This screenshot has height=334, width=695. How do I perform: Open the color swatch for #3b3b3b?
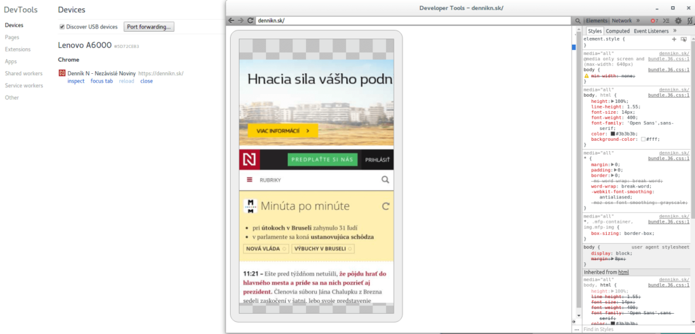613,133
